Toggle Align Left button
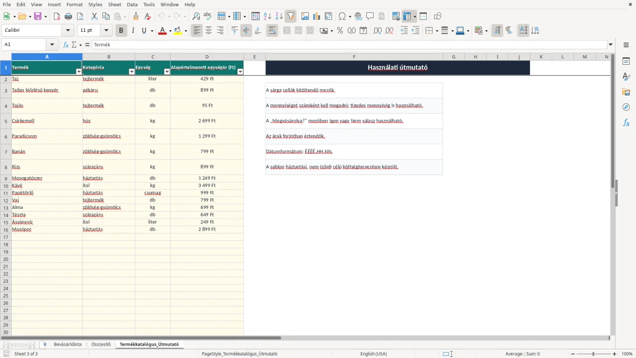The image size is (636, 358). 197,31
